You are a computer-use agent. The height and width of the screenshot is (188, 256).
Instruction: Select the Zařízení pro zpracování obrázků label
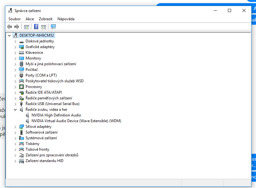pyautogui.click(x=52, y=155)
